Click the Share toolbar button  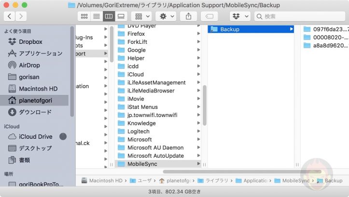(189, 16)
